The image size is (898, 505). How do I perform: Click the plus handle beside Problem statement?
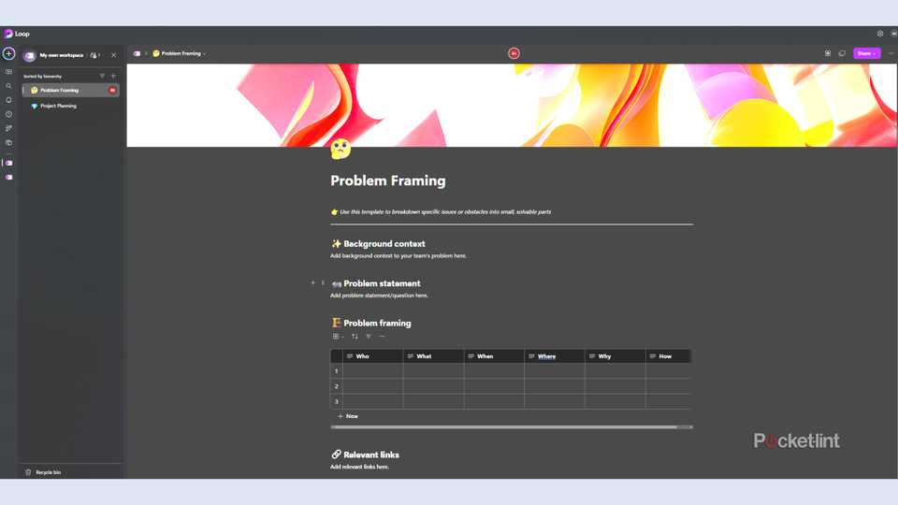pyautogui.click(x=312, y=282)
